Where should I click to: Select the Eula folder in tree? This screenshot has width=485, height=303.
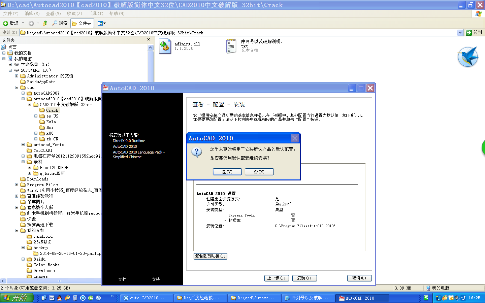[51, 122]
